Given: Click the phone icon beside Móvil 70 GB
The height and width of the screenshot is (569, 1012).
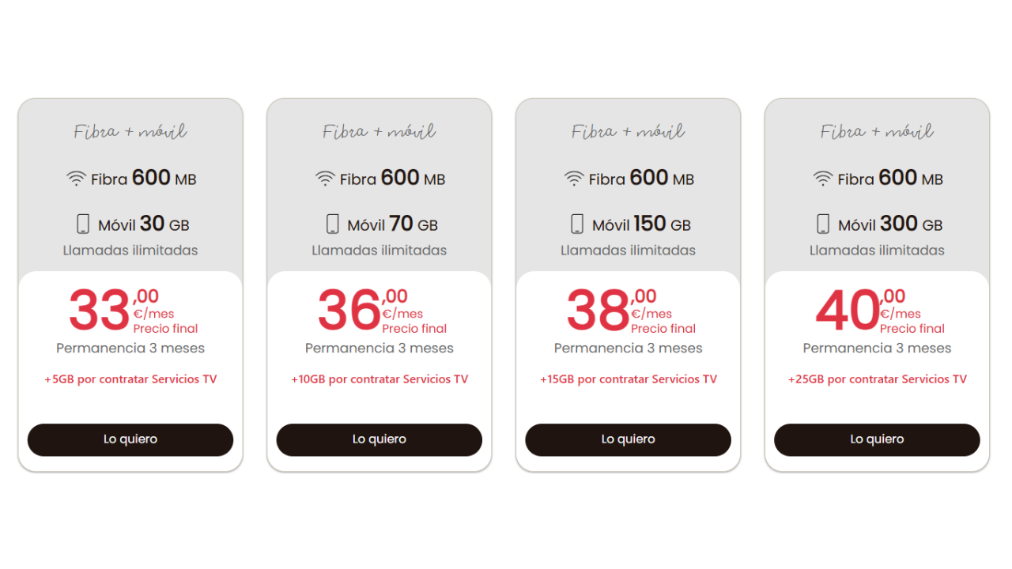Looking at the screenshot, I should pos(332,224).
